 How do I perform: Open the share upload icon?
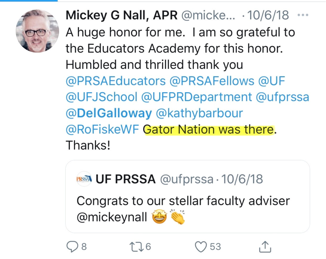[265, 247]
